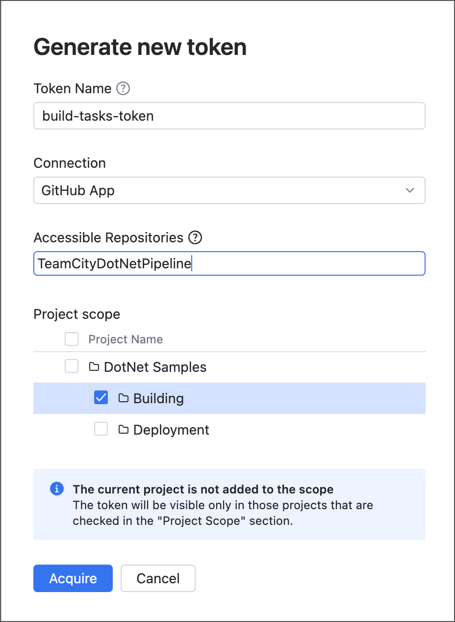Screen dimensions: 455x622
Task: Click the folder icon beside DotNet Samples
Action: [95, 366]
